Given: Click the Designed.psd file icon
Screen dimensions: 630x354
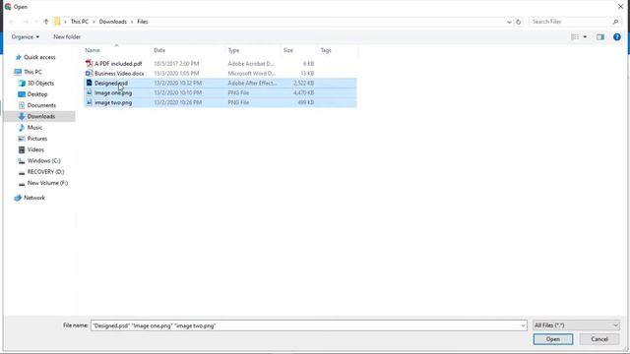Looking at the screenshot, I should (x=89, y=83).
